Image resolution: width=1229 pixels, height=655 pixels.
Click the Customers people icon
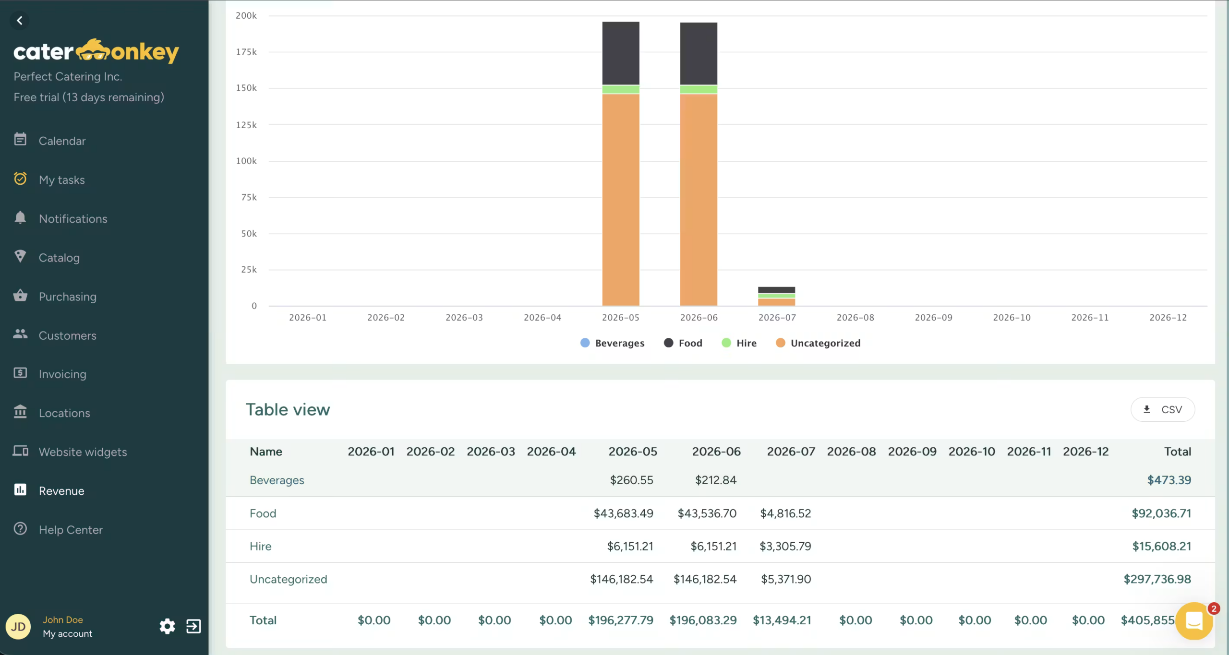(x=20, y=334)
